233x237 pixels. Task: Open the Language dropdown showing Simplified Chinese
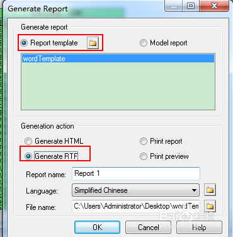[135, 190]
